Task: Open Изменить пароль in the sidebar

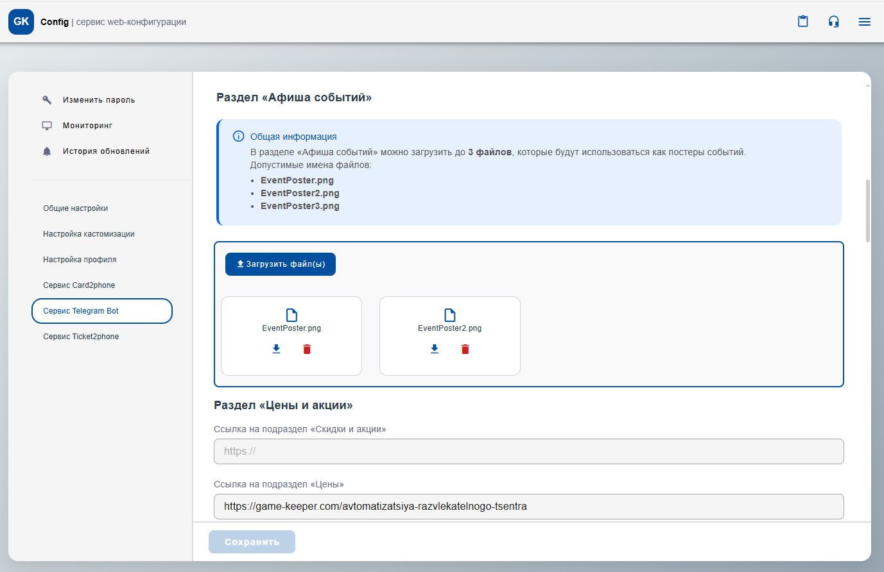Action: pos(98,100)
